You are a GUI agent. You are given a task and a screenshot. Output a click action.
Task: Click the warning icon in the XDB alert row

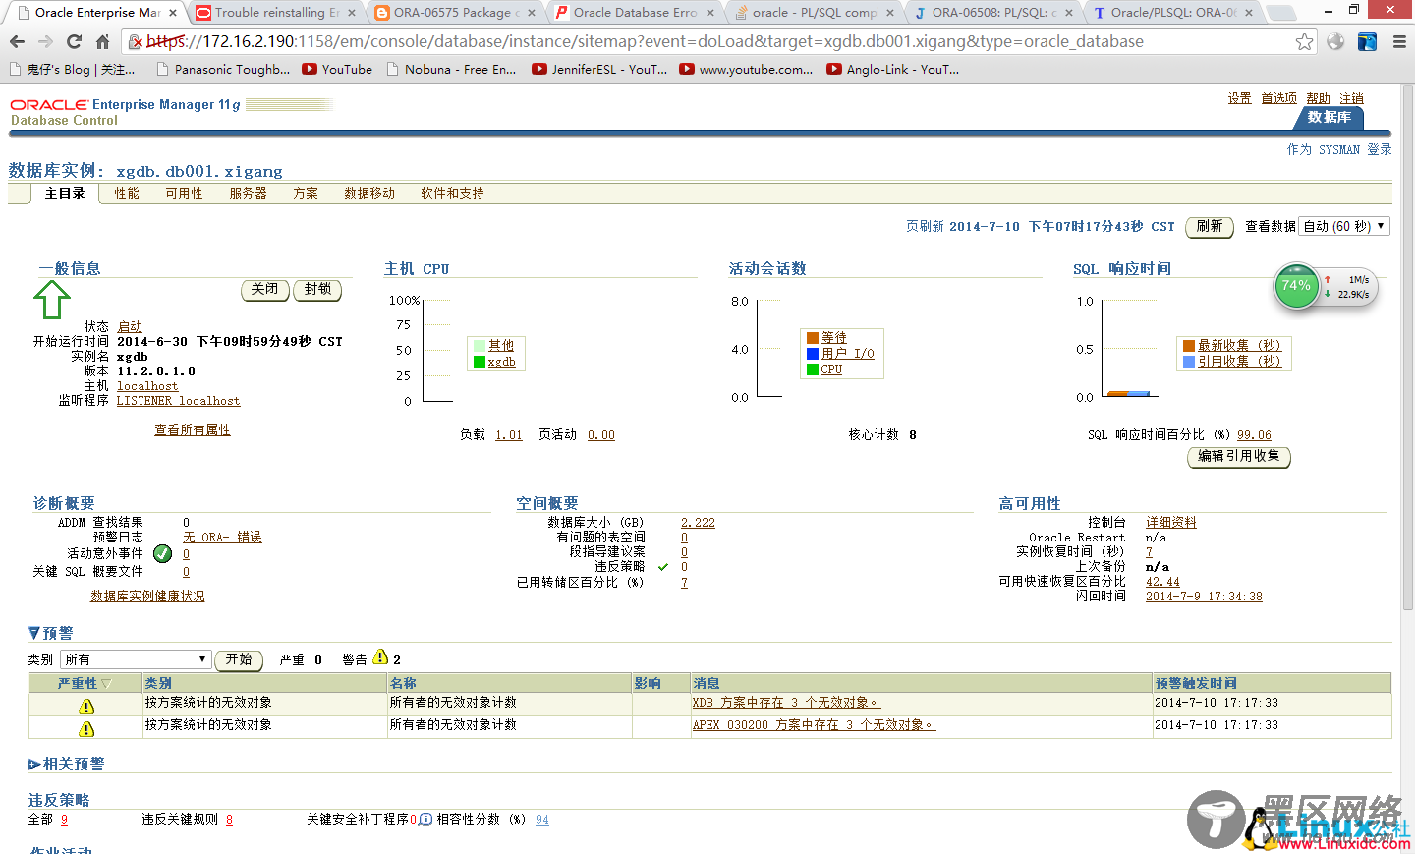click(86, 706)
